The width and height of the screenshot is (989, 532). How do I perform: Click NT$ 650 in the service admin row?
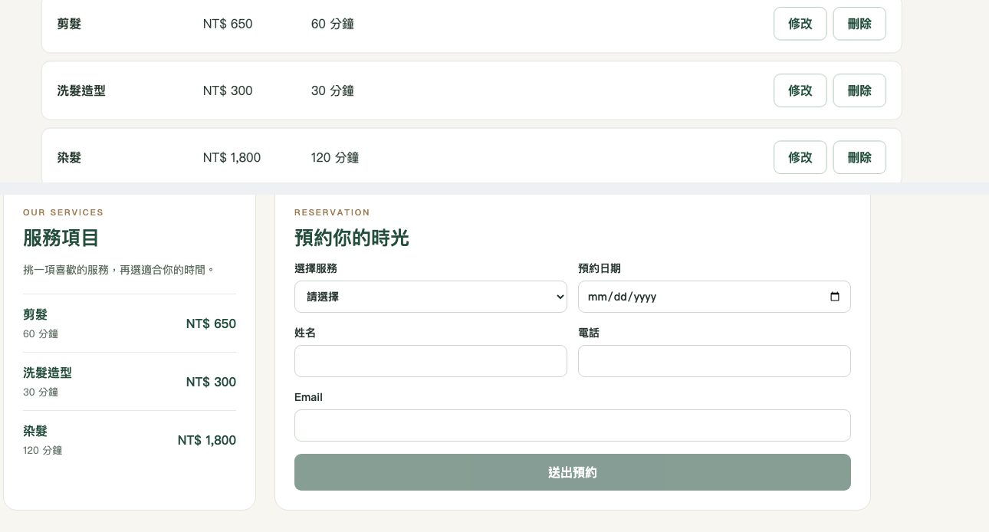tap(228, 24)
